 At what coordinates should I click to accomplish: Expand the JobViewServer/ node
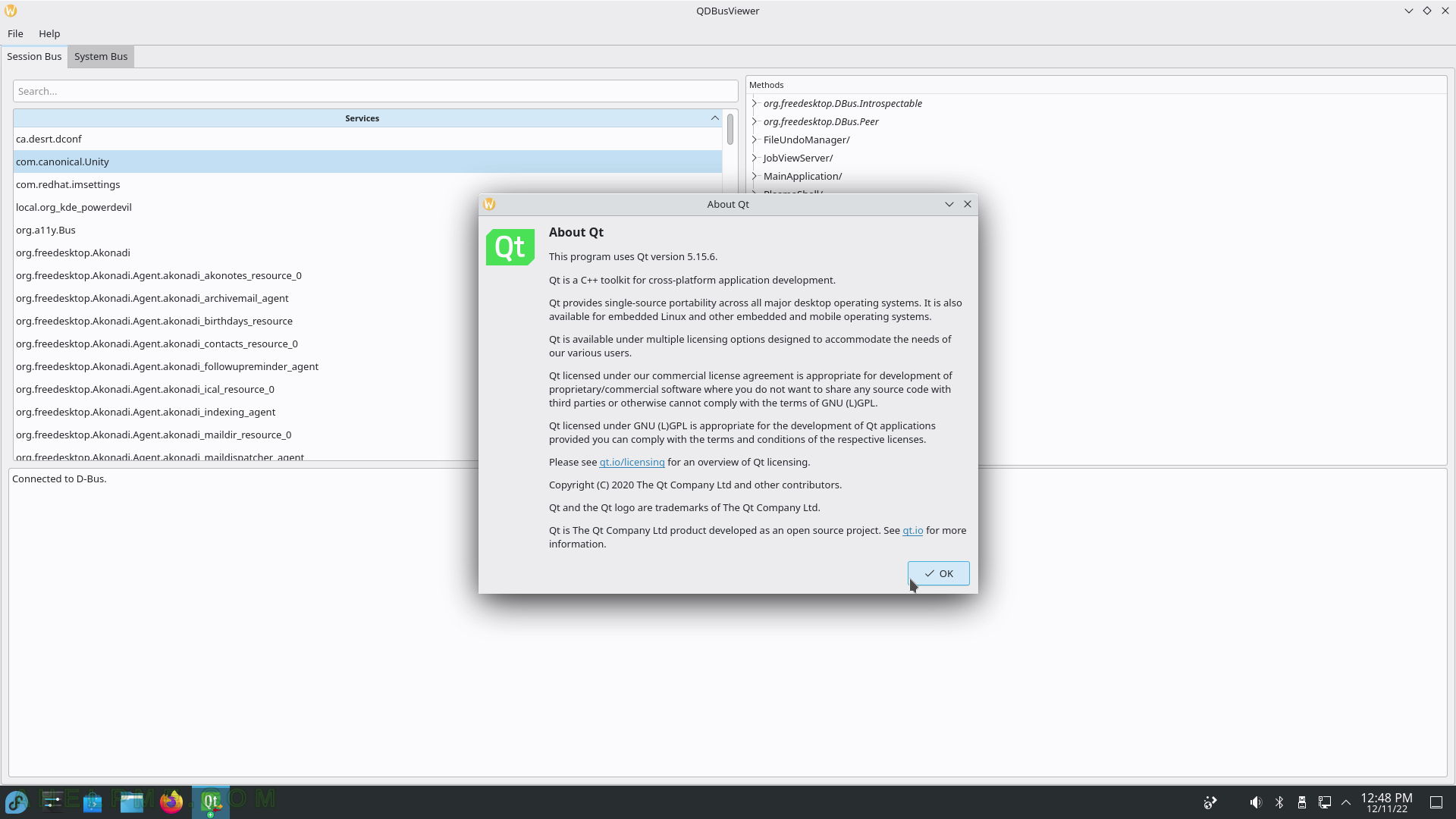pyautogui.click(x=755, y=158)
